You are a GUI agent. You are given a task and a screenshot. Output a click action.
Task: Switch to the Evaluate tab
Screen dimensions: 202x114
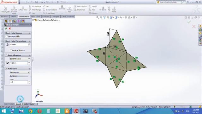pyautogui.click(x=46, y=16)
